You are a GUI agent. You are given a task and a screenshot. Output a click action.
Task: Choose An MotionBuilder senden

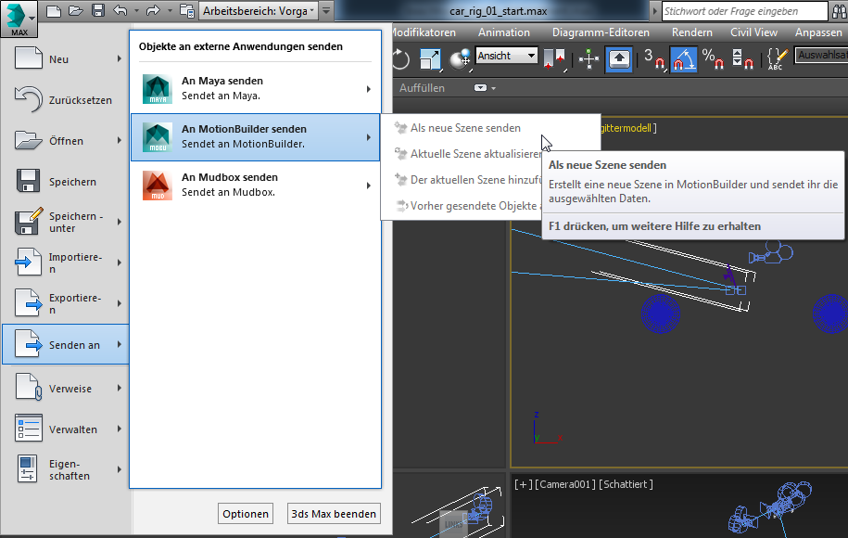(x=255, y=137)
